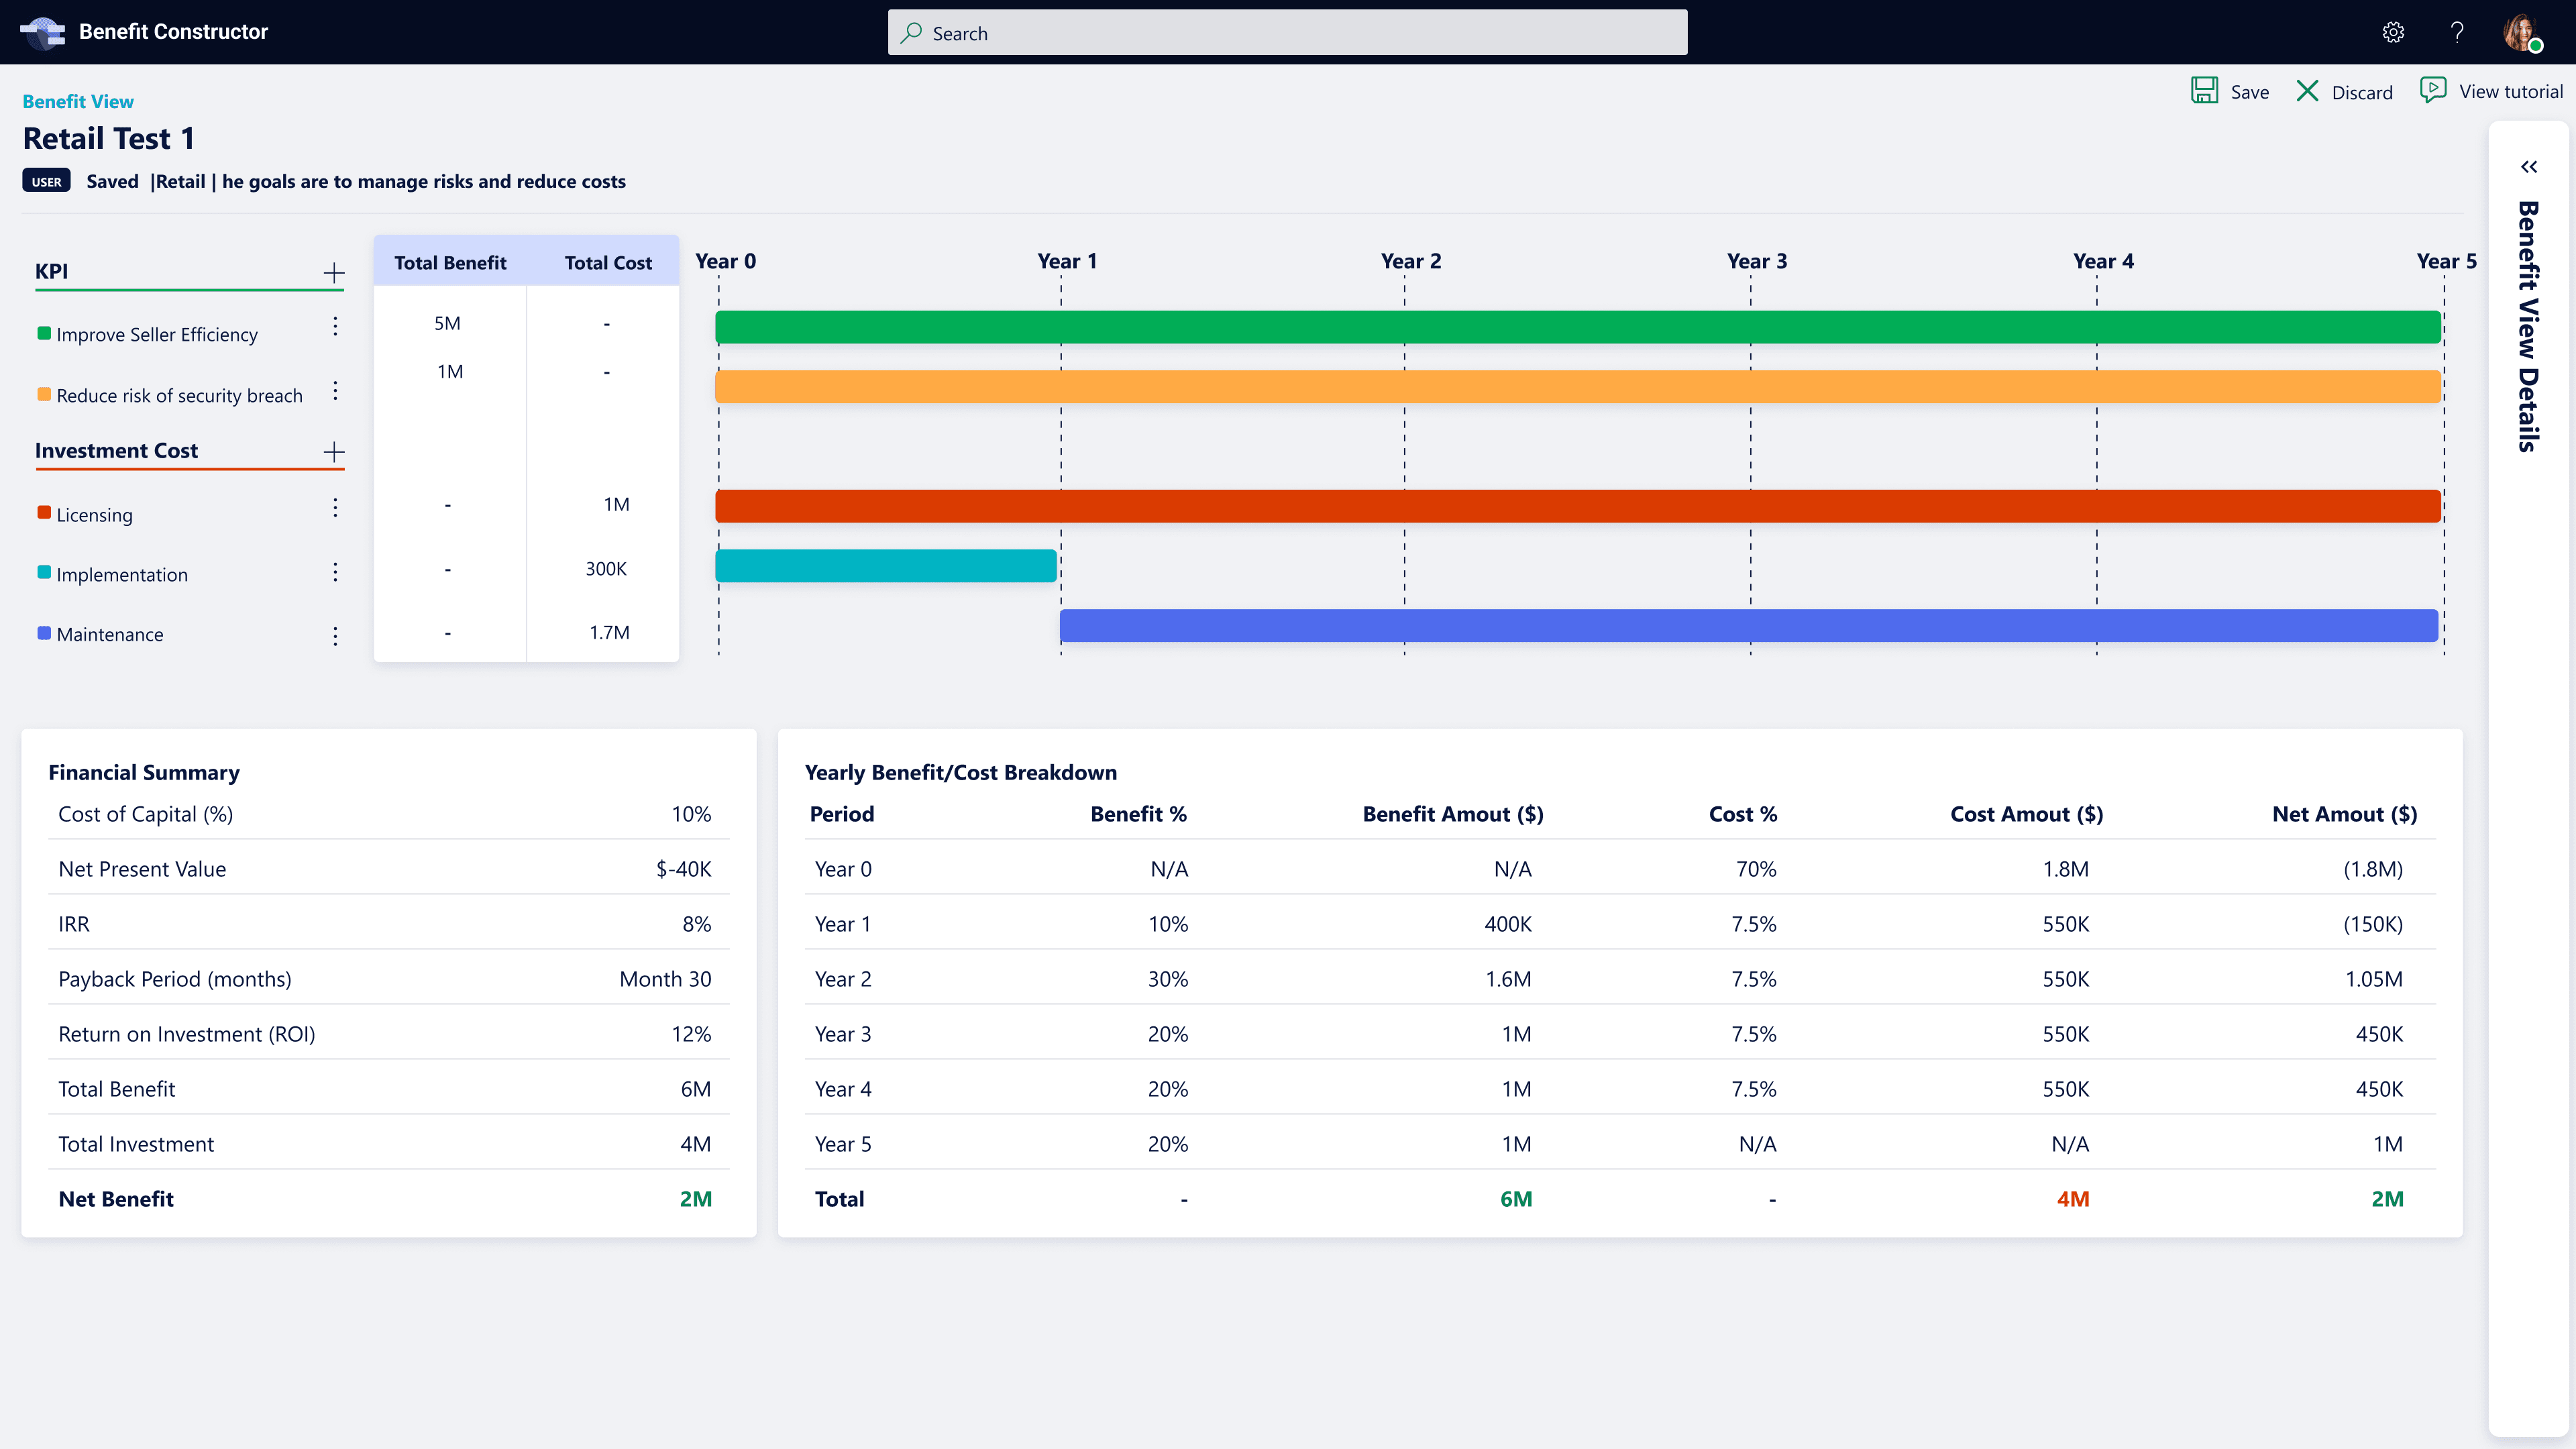Click the Save disk icon
Image resolution: width=2576 pixels, height=1449 pixels.
(x=2204, y=91)
